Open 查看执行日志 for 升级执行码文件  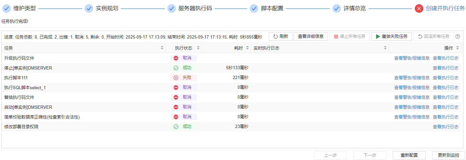(x=446, y=58)
